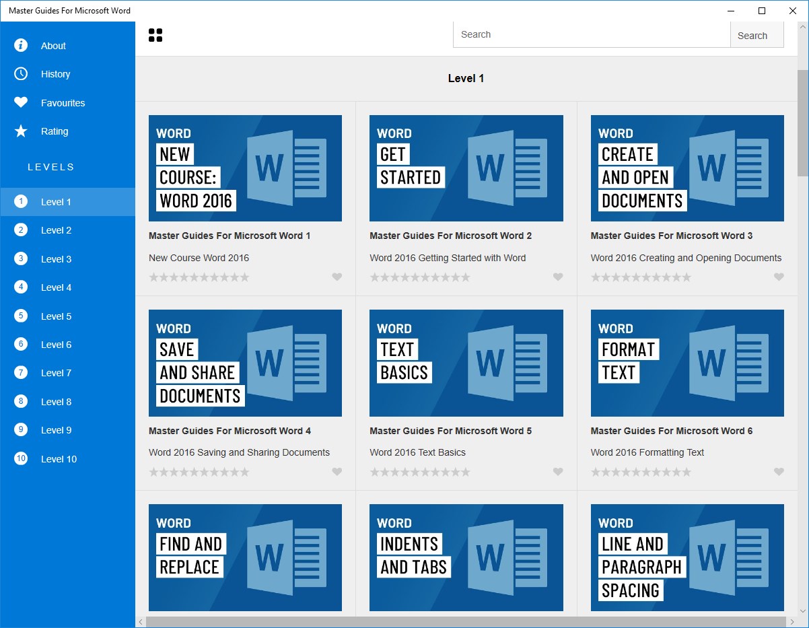Minimize the Master Guides window

click(731, 11)
